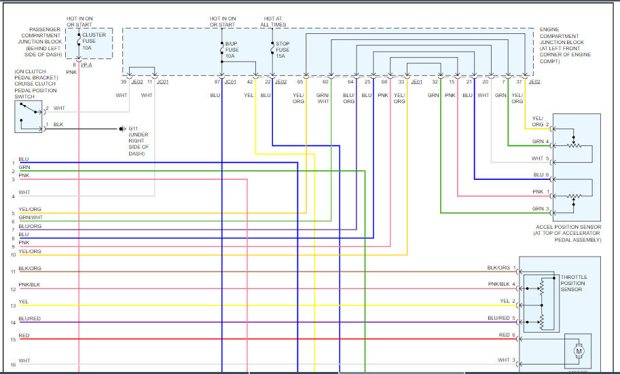Viewport: 620px width, 374px height.
Task: Click the HOT AT ALL TIMES label
Action: pyautogui.click(x=273, y=21)
